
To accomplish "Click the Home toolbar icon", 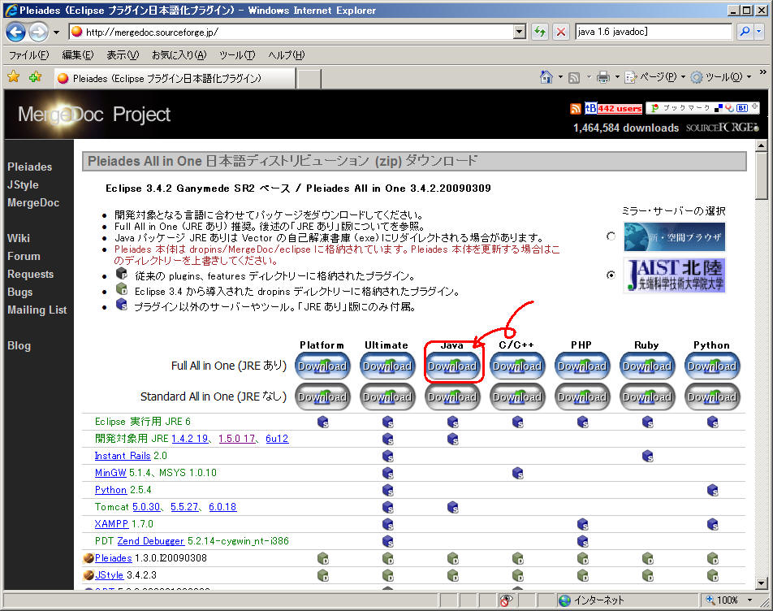I will click(x=547, y=77).
